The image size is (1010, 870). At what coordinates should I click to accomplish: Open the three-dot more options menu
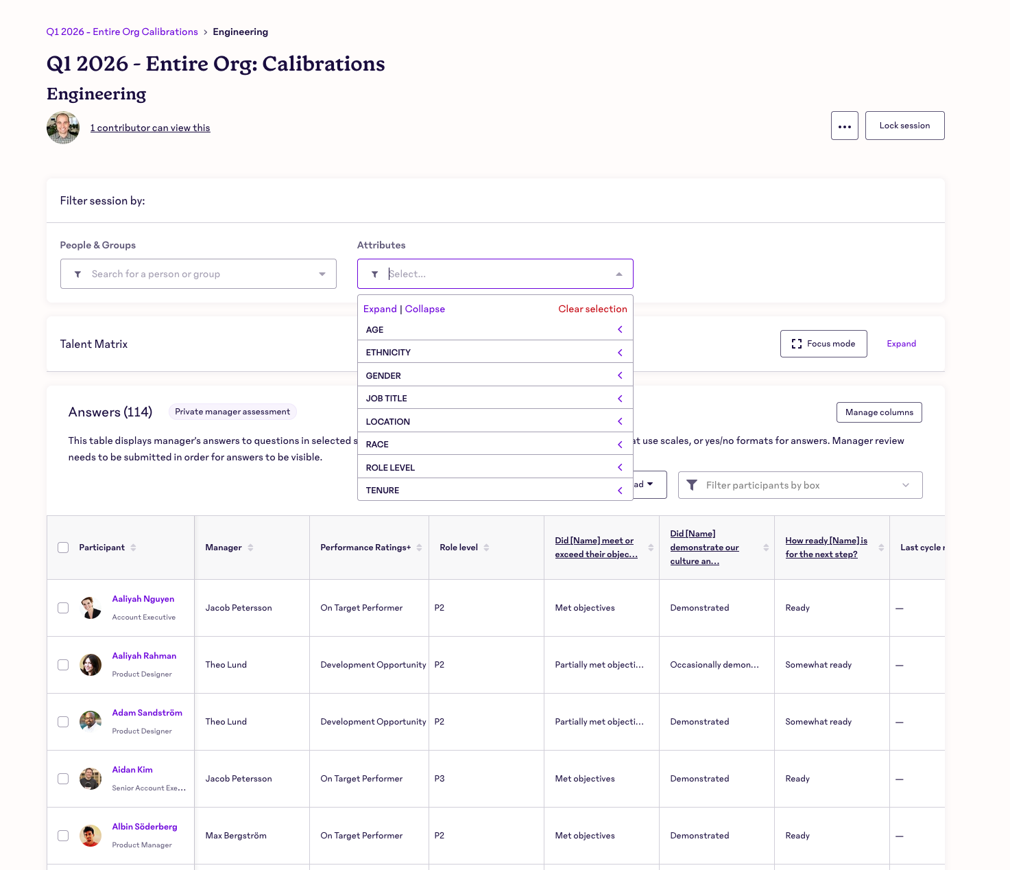[844, 126]
